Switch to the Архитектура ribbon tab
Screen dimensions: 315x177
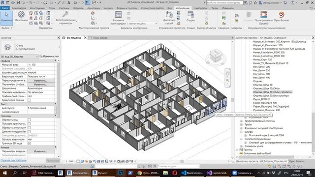click(19, 8)
